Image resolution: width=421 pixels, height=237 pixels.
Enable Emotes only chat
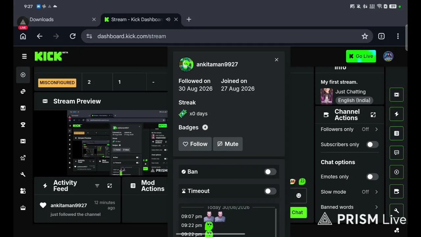click(x=372, y=177)
